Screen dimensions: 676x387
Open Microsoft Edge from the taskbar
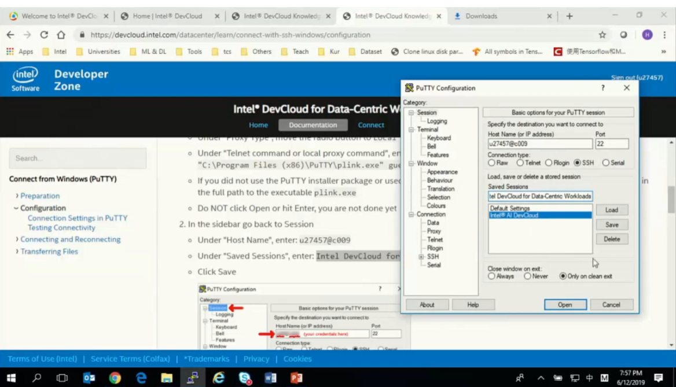141,378
